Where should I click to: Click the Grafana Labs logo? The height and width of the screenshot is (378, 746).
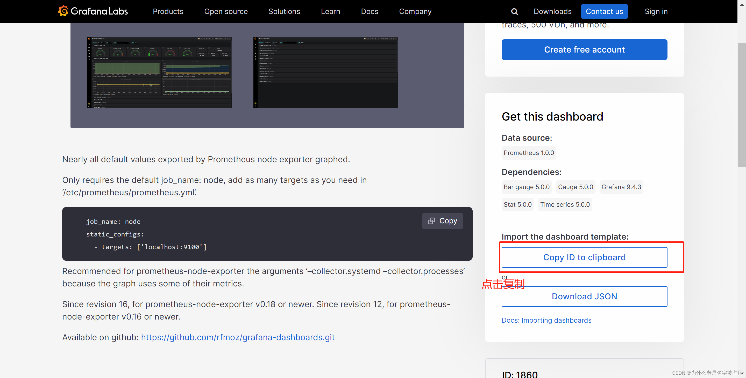[x=93, y=11]
